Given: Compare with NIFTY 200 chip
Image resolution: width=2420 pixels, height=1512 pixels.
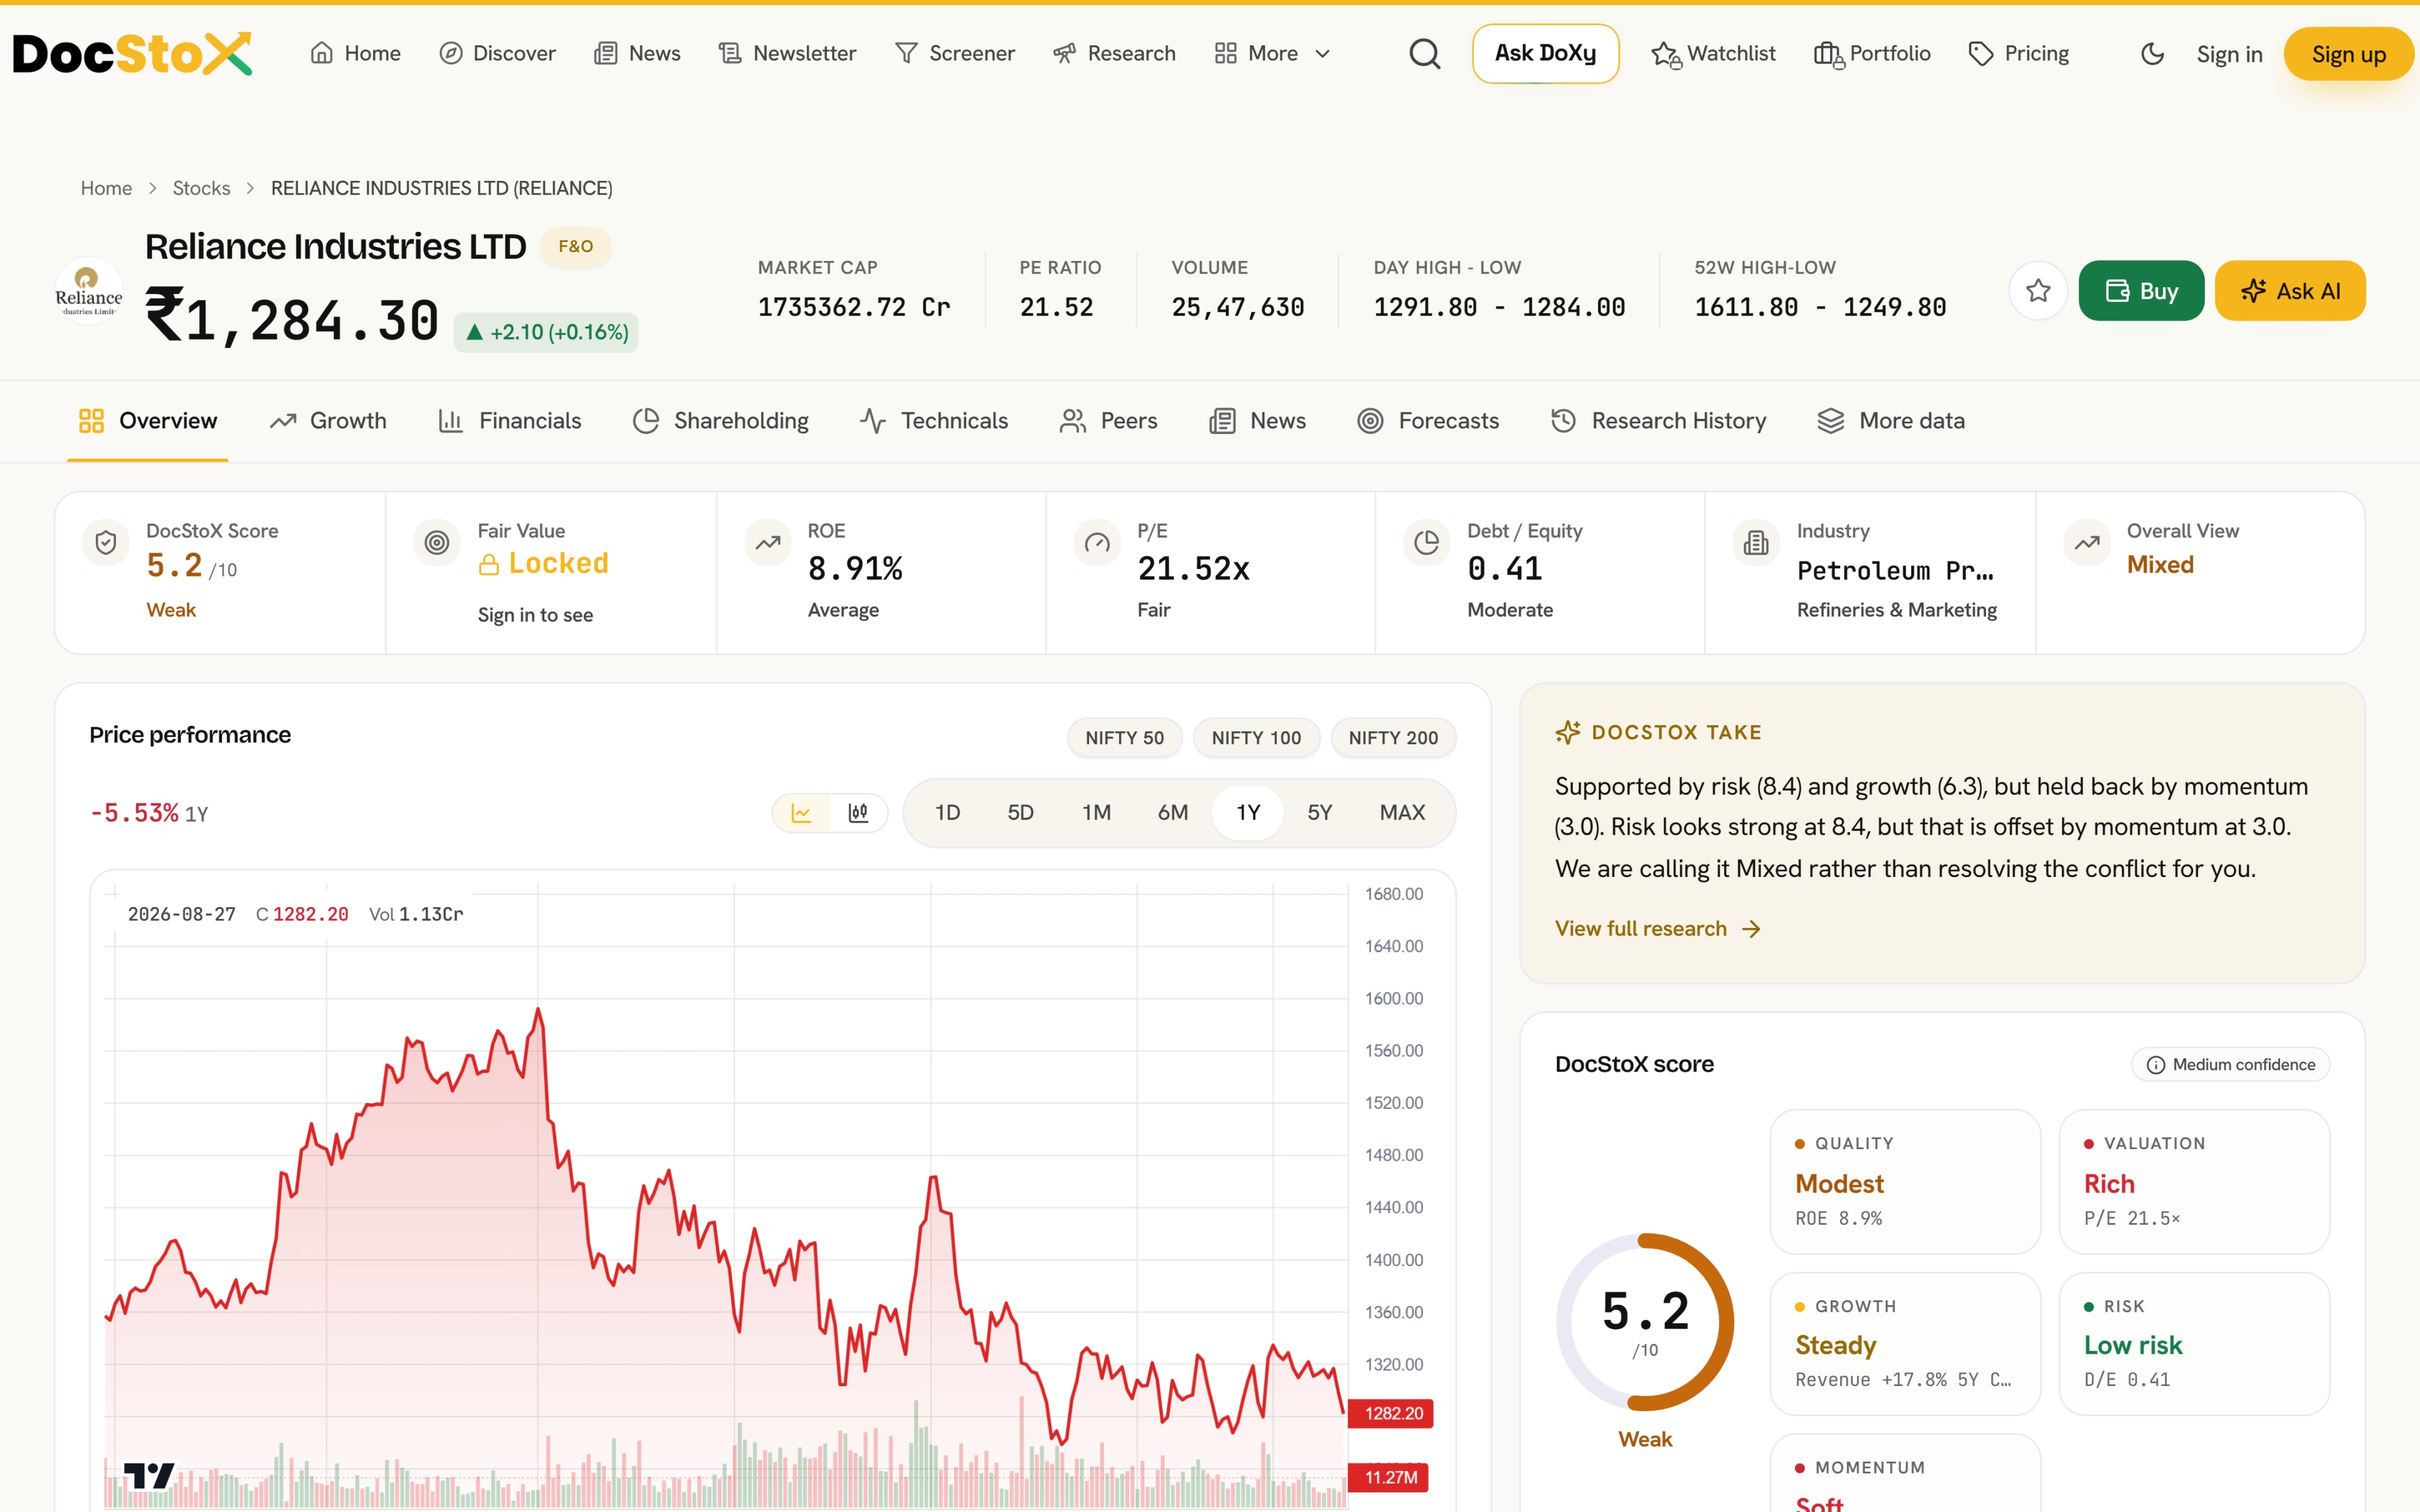Looking at the screenshot, I should [x=1393, y=738].
